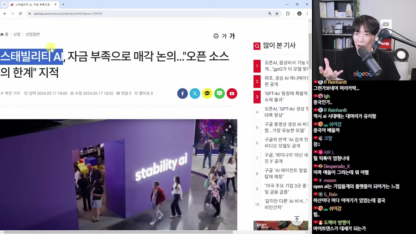The height and width of the screenshot is (234, 416).
Task: Jump to page top with up-arrow button
Action: [297, 219]
